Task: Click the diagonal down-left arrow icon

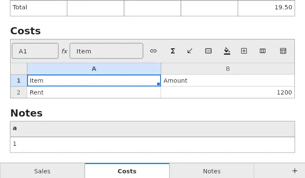Action: pos(190,51)
